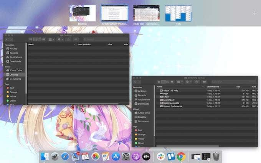This screenshot has width=261, height=163.
Task: Click Search field in Desktop window
Action: point(106,40)
